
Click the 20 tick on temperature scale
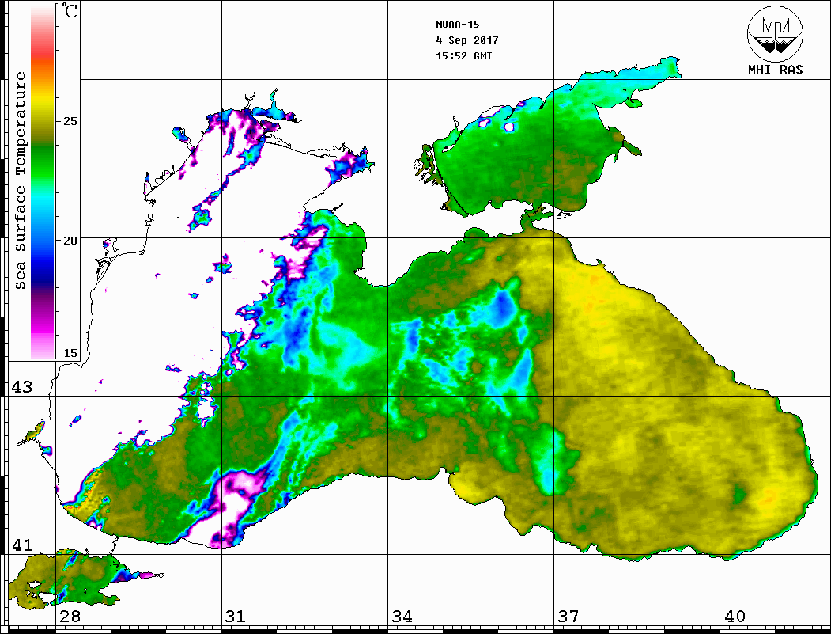pos(70,241)
